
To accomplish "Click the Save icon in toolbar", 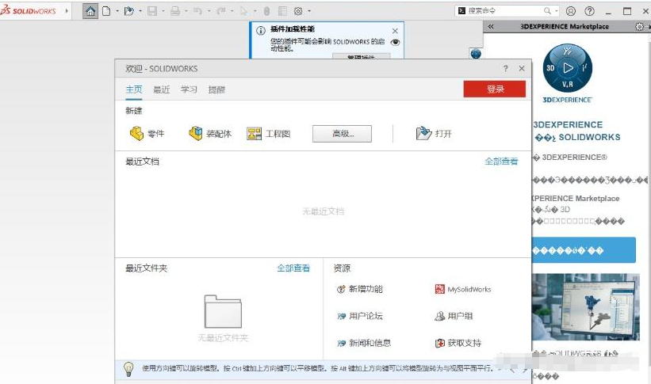I will point(152,11).
